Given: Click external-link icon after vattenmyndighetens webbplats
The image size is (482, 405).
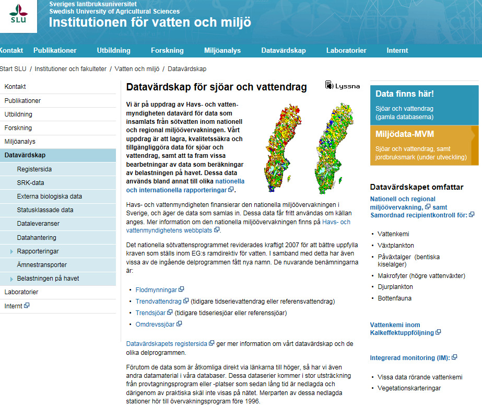Looking at the screenshot, I should 217,229.
